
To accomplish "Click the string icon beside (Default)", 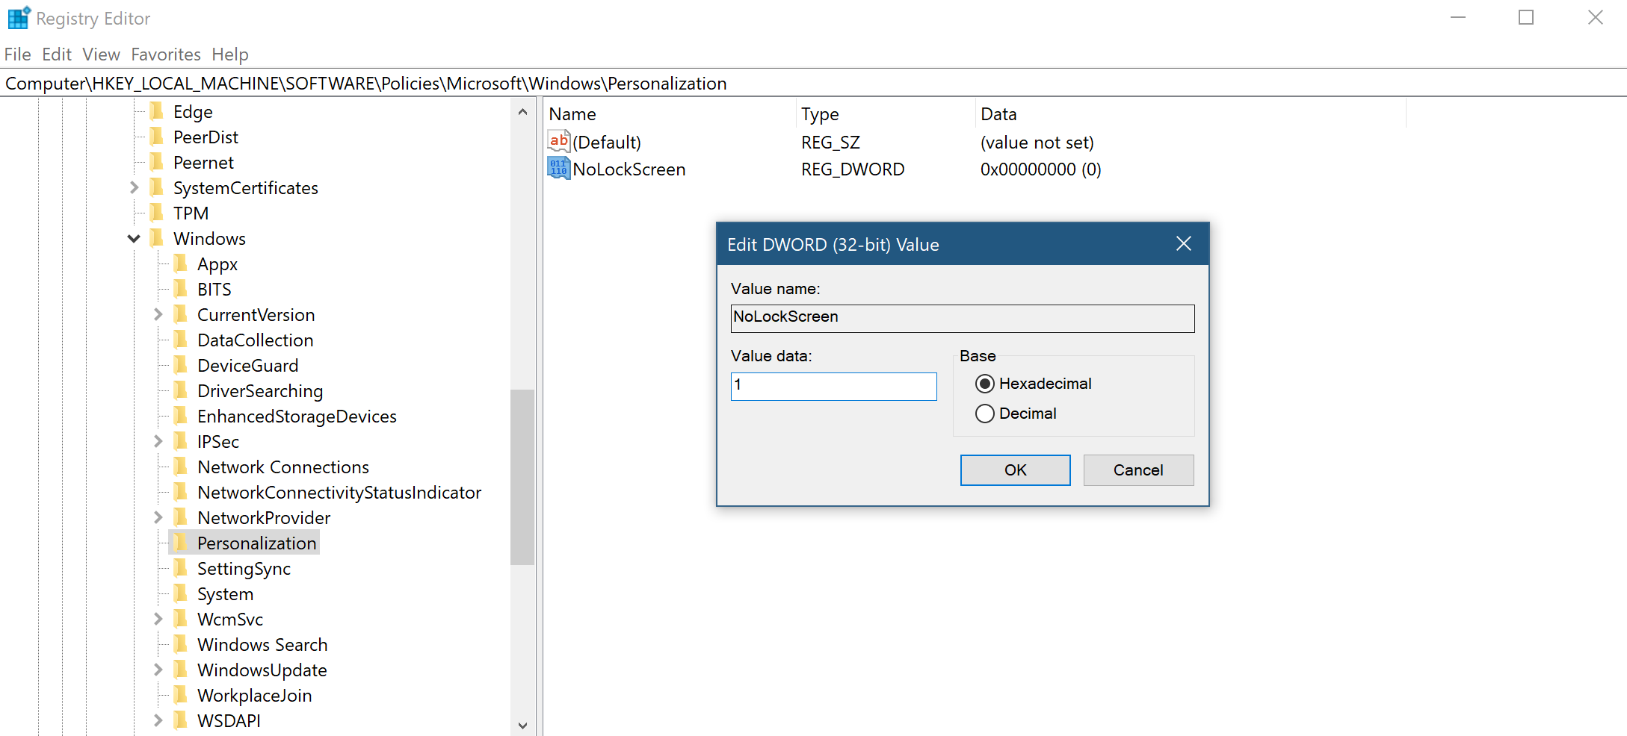I will click(559, 142).
